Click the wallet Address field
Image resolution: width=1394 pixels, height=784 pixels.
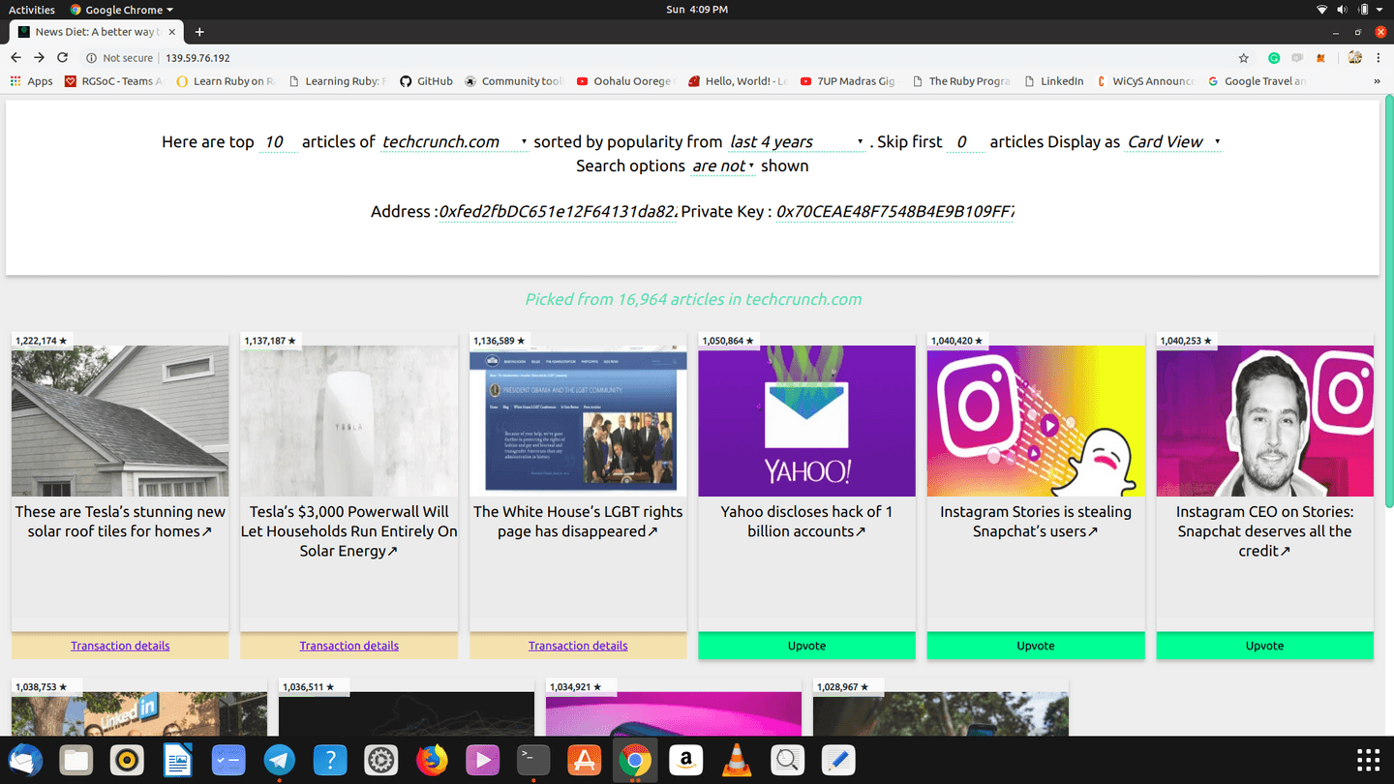tap(558, 212)
